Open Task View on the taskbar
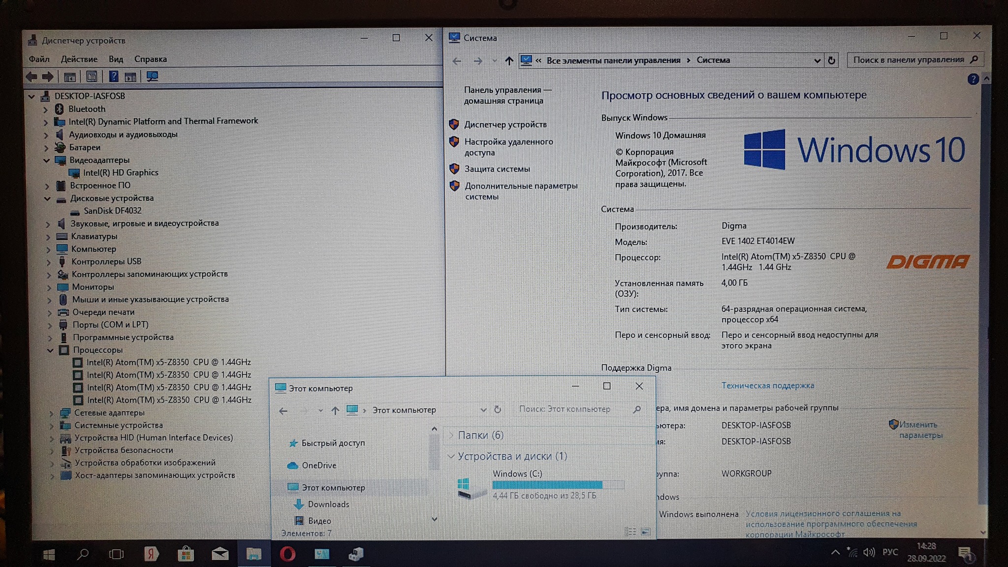This screenshot has height=567, width=1008. pyautogui.click(x=116, y=555)
